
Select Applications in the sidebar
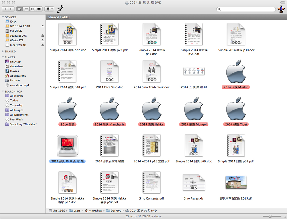point(18,76)
